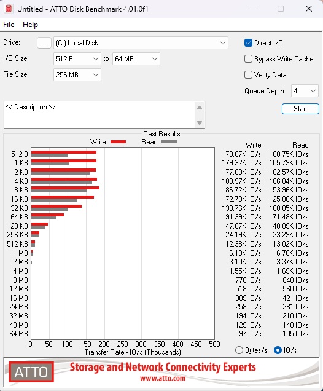Viewport: 323px width, 391px height.
Task: Click into the Description text box
Action: coord(99,115)
